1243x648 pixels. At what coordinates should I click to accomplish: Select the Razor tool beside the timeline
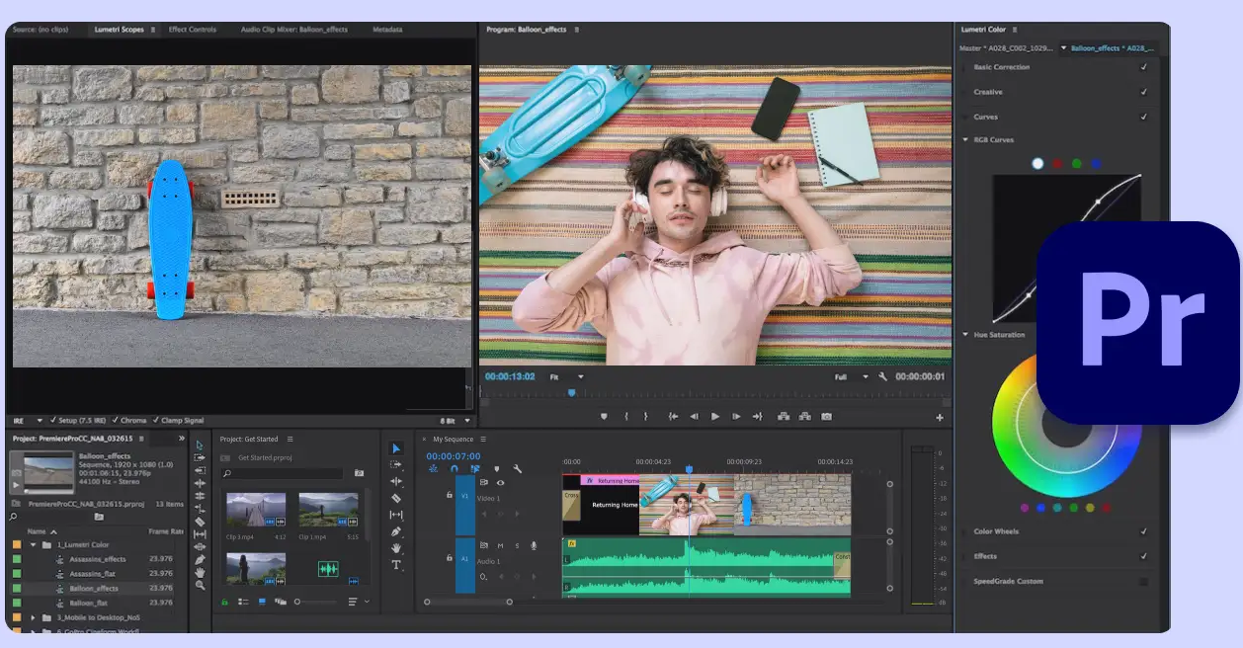[396, 498]
